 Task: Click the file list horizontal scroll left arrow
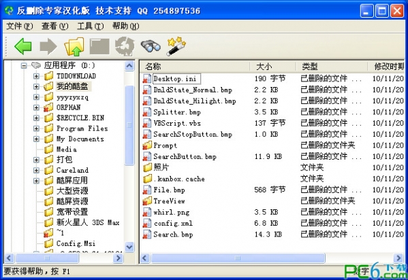(144, 258)
